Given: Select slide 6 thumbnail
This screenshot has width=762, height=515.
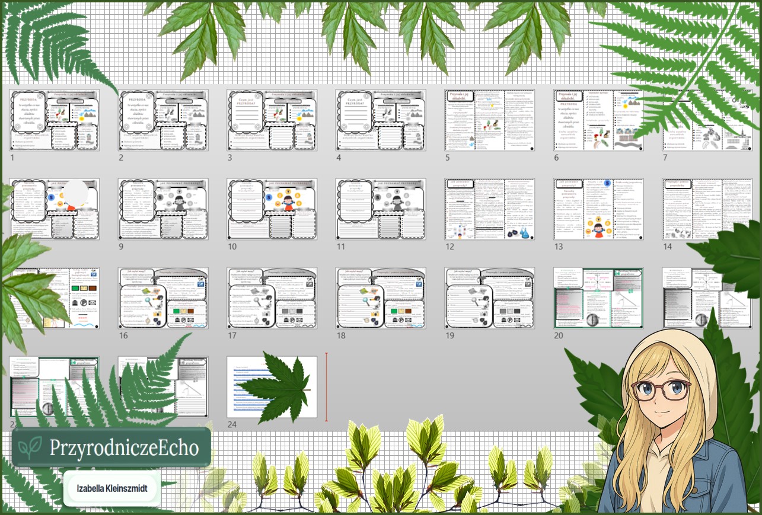Looking at the screenshot, I should (x=598, y=120).
